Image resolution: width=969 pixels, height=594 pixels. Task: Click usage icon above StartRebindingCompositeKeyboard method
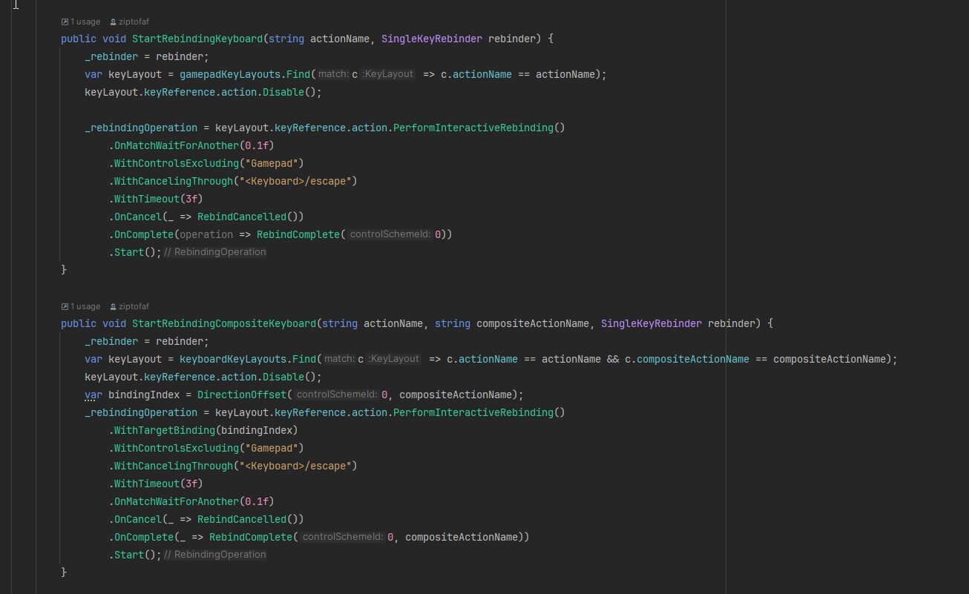click(65, 307)
